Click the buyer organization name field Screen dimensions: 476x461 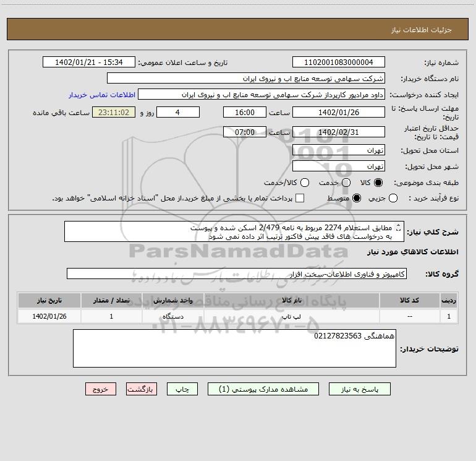tap(246, 79)
